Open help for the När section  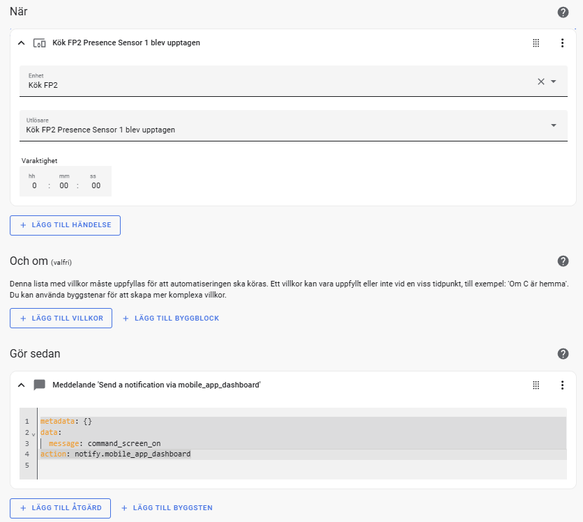coord(563,13)
